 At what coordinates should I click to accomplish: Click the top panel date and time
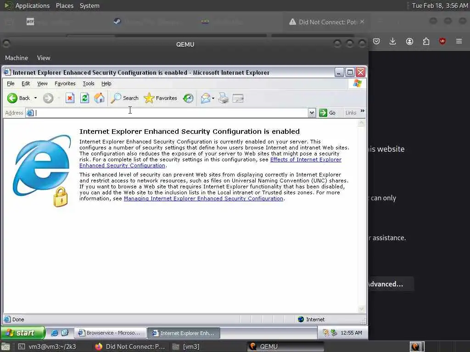(440, 5)
